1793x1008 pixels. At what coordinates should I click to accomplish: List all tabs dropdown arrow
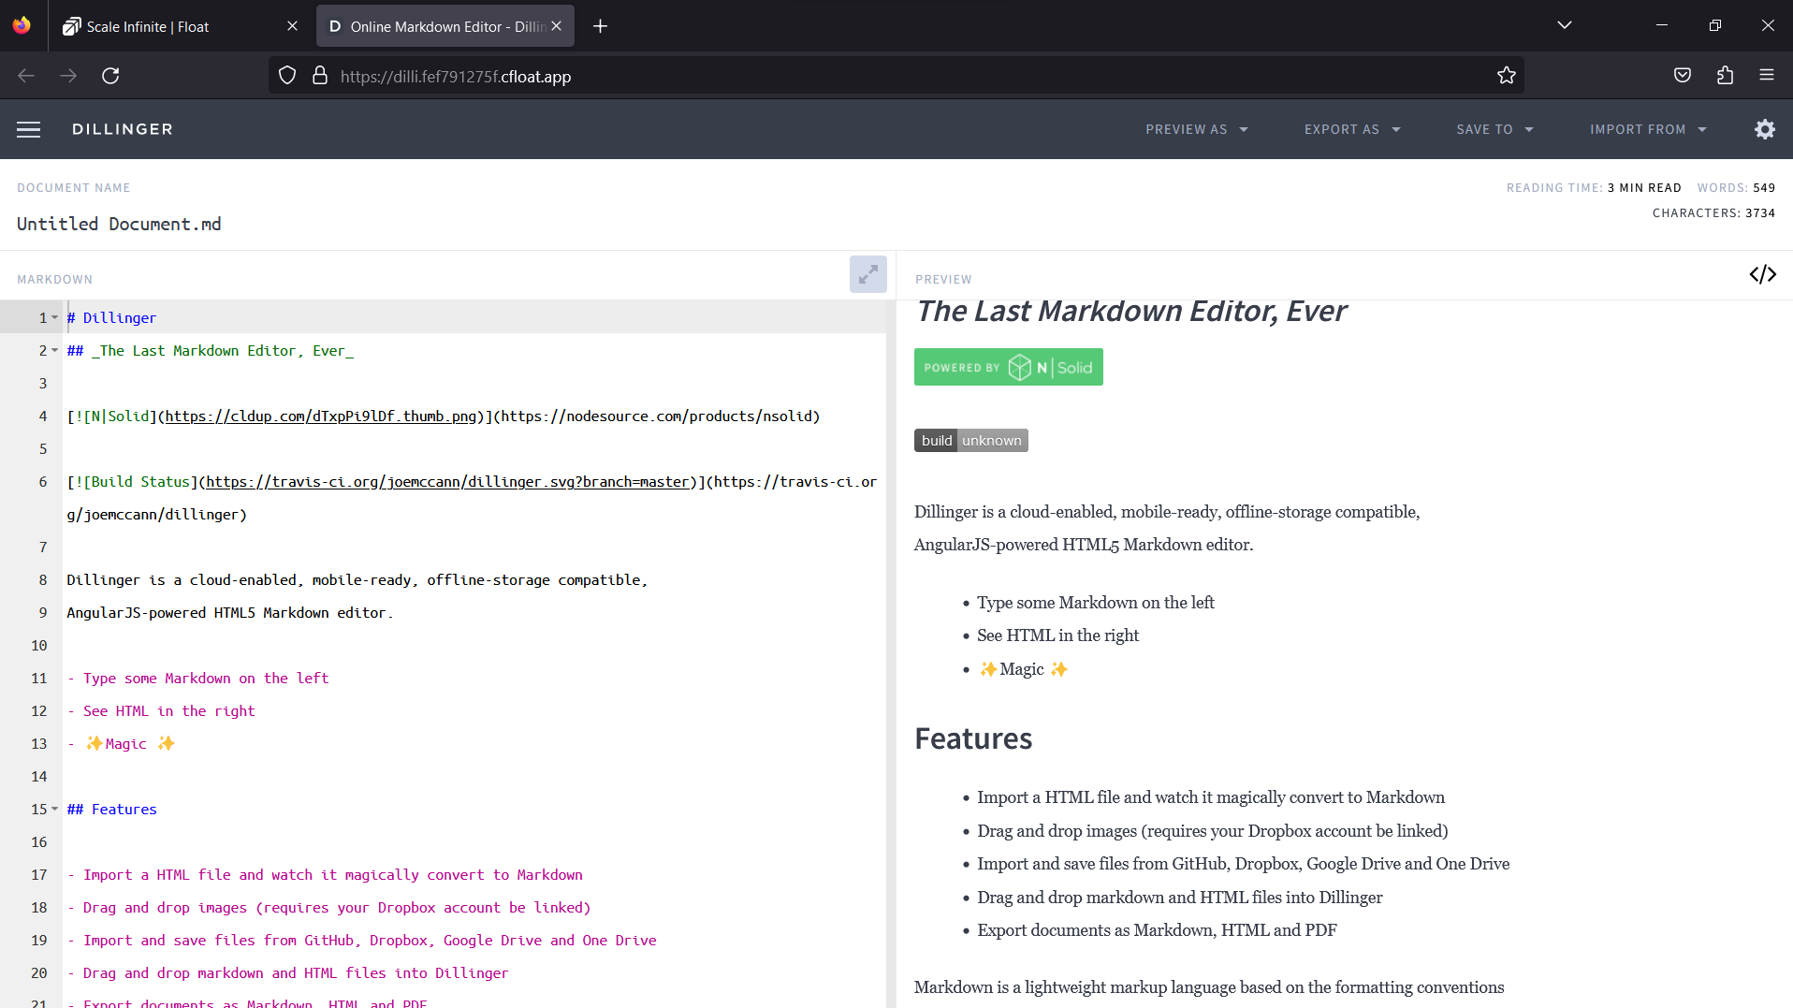[1565, 25]
